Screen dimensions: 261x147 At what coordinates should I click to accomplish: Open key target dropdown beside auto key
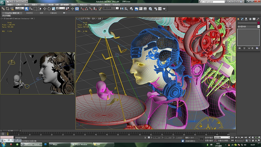(x=222, y=137)
